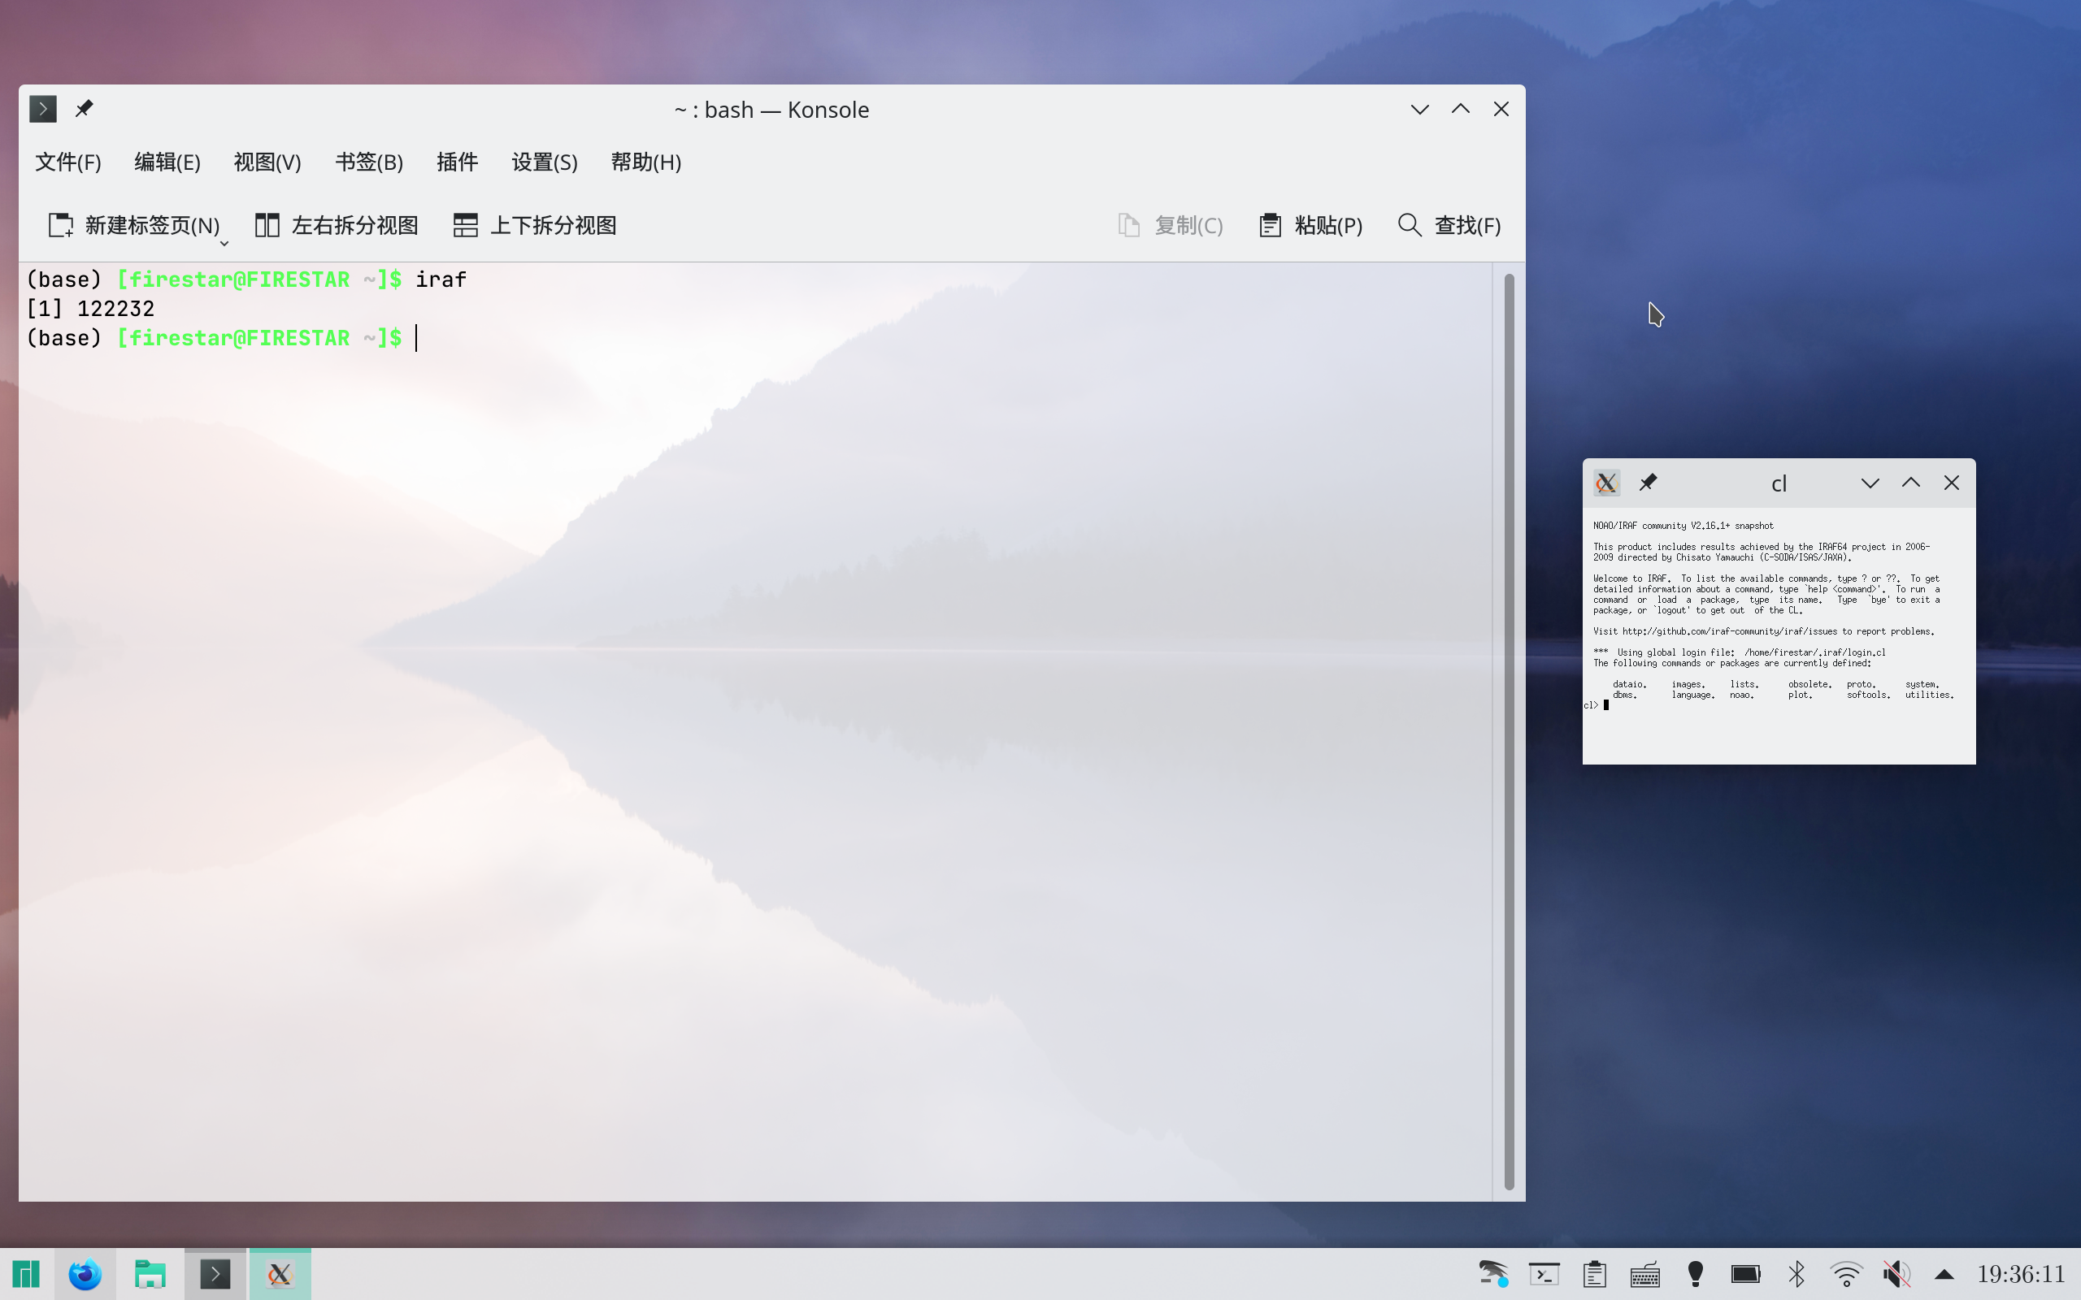This screenshot has width=2081, height=1300.
Task: Click the Wi-Fi network tray icon
Action: (1845, 1273)
